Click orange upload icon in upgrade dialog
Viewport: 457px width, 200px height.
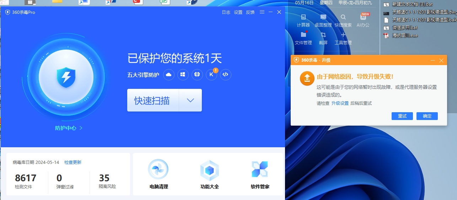[x=307, y=78]
